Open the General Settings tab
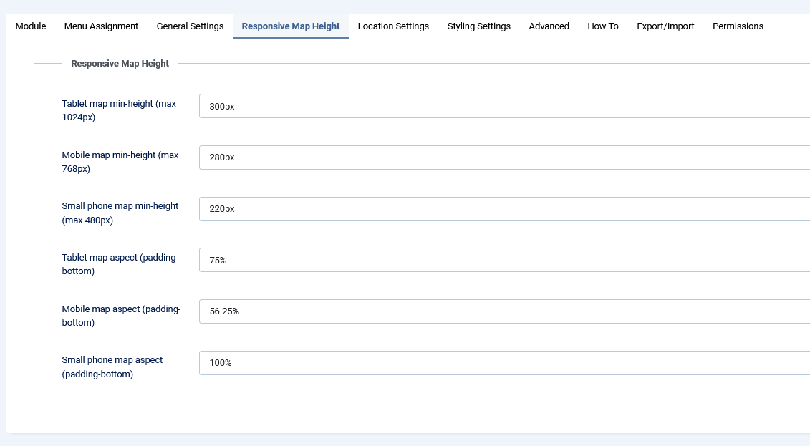The image size is (810, 446). 190,26
